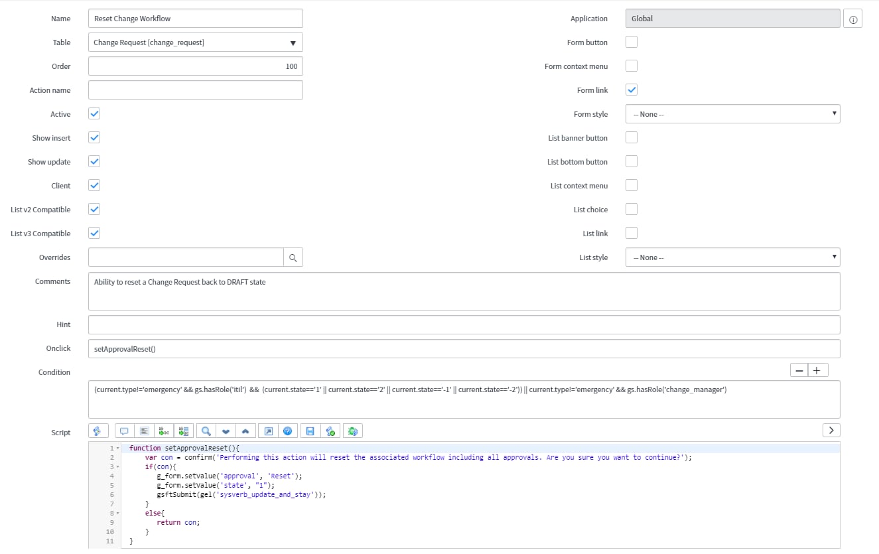Click into the Comments text area

click(x=464, y=291)
